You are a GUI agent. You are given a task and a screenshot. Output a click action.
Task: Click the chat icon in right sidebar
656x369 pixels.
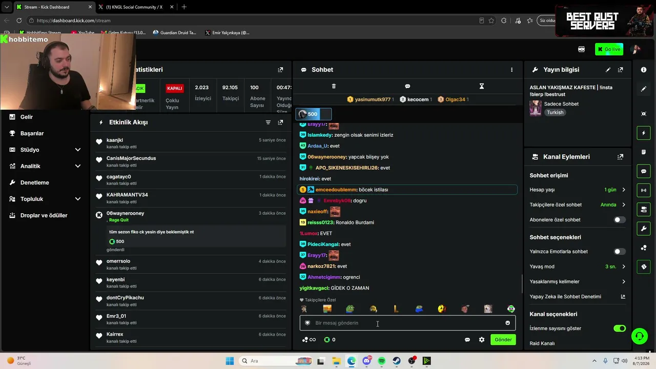click(x=644, y=171)
